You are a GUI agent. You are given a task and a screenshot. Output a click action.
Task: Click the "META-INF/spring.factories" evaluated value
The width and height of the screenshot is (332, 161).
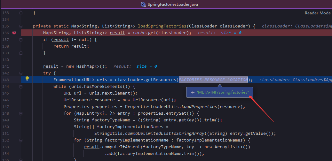click(223, 92)
